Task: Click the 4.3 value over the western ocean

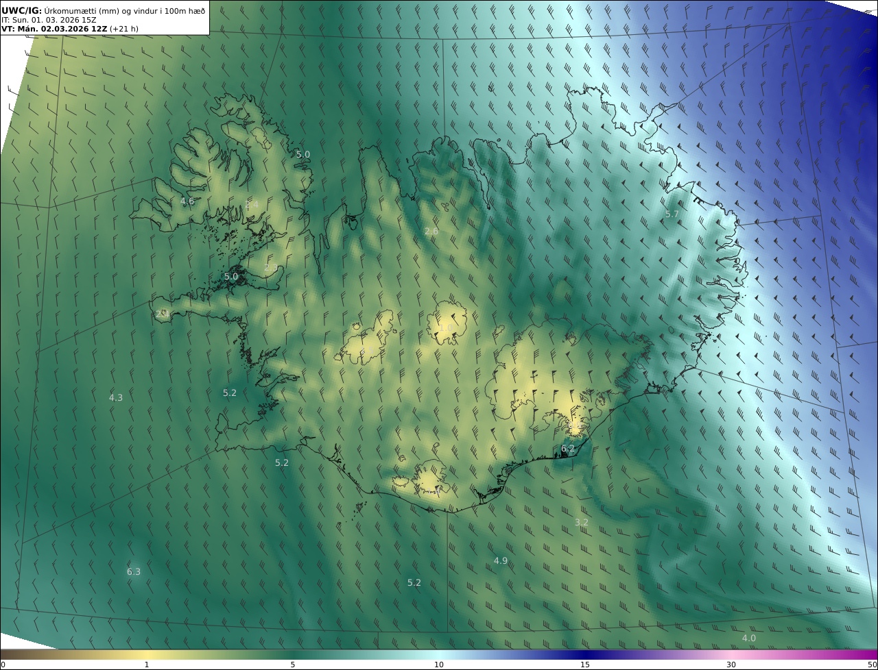Action: coord(116,398)
